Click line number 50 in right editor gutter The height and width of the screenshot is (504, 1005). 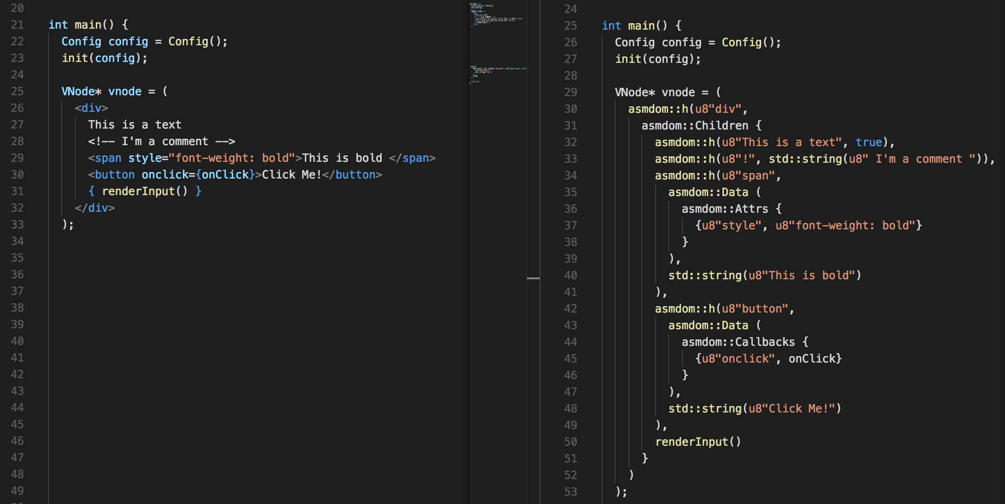point(571,442)
